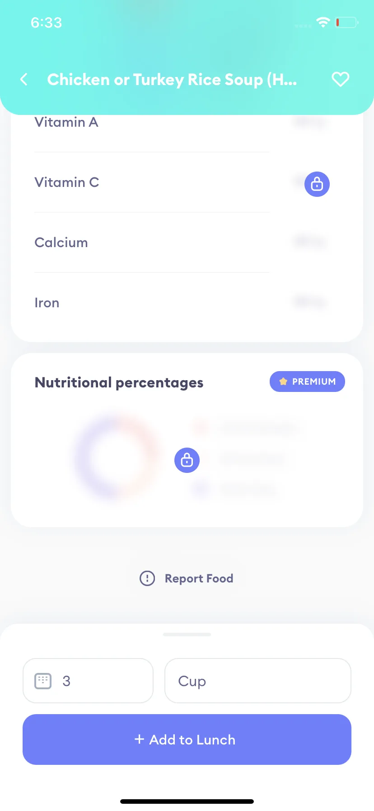
Task: Tap the bottom sheet drag handle
Action: 187,634
